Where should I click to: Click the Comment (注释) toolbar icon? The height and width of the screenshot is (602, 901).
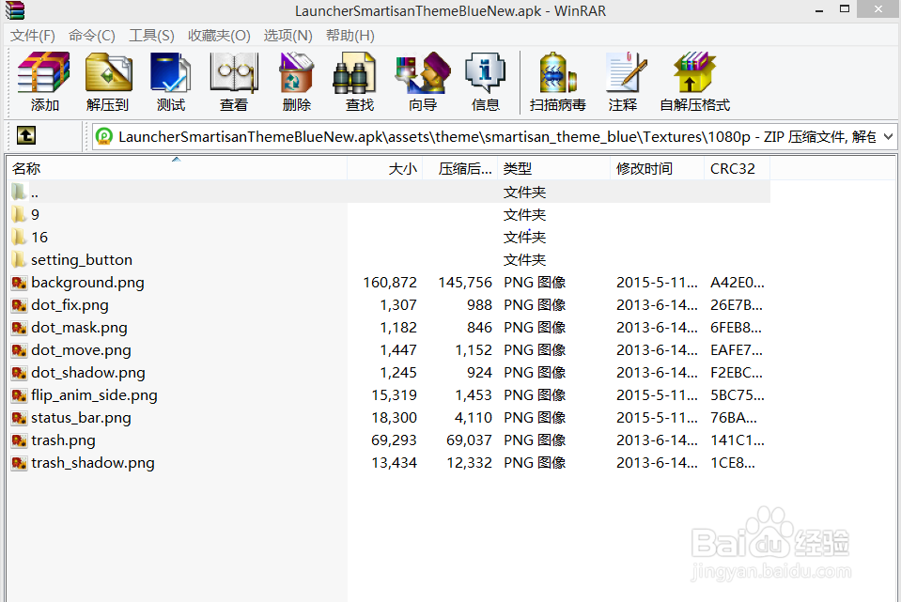coord(626,72)
